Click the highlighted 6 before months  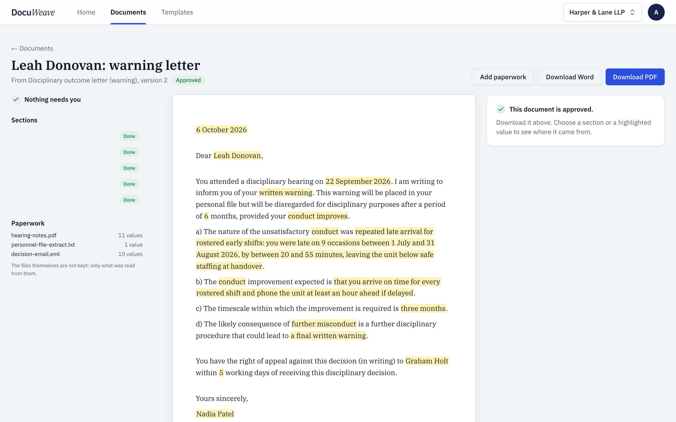(206, 216)
